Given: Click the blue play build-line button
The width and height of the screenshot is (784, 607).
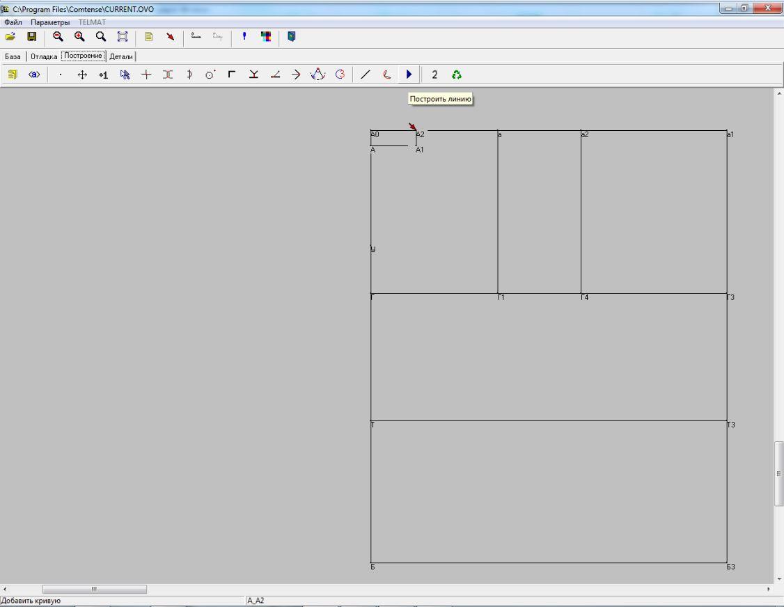Looking at the screenshot, I should click(x=409, y=74).
